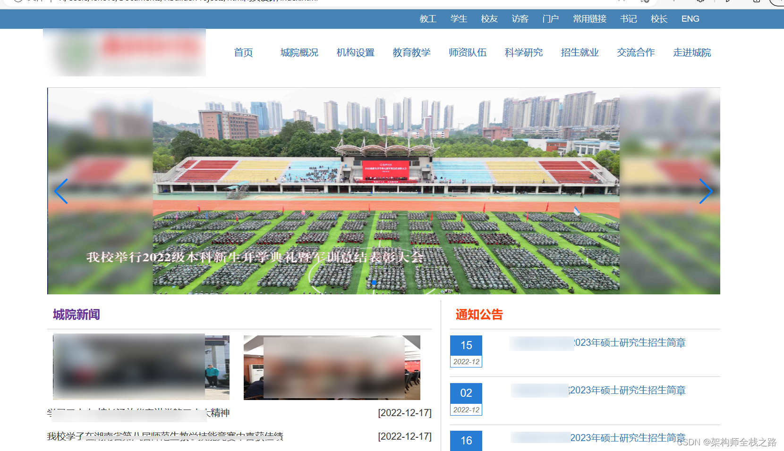Open the 教工 top-bar link

click(x=428, y=19)
